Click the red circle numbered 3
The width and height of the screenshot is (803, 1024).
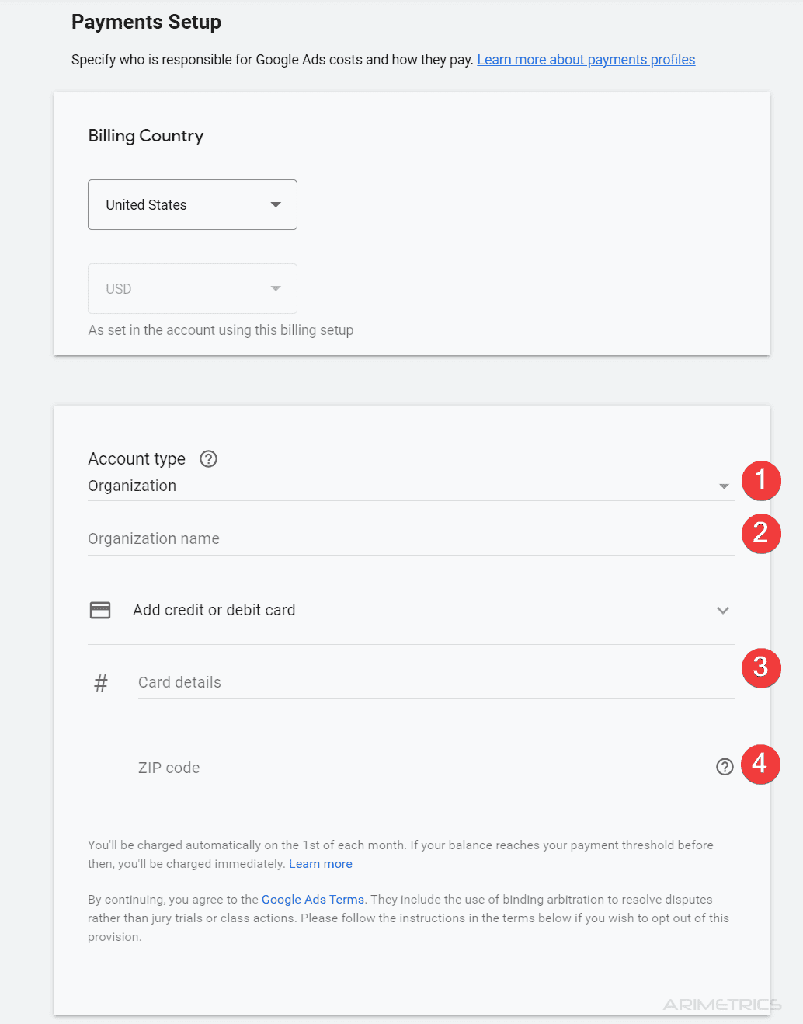(x=761, y=668)
